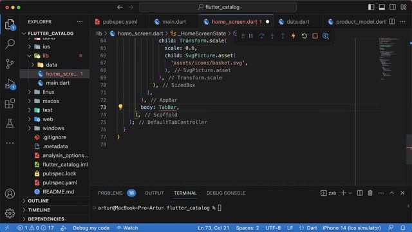The width and height of the screenshot is (412, 232).
Task: Expand the OUTLINE section
Action: pos(55,201)
